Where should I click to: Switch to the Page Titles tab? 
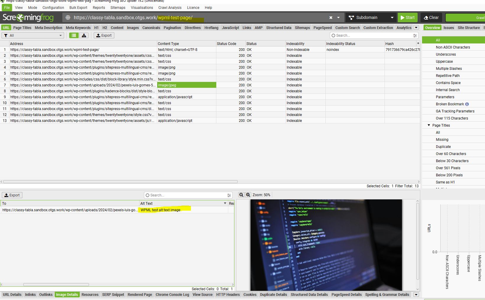(22, 28)
